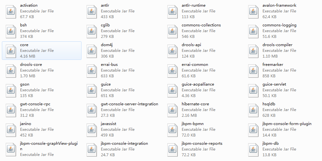
Task: Select the bsh jar file icon
Action: pos(11,31)
